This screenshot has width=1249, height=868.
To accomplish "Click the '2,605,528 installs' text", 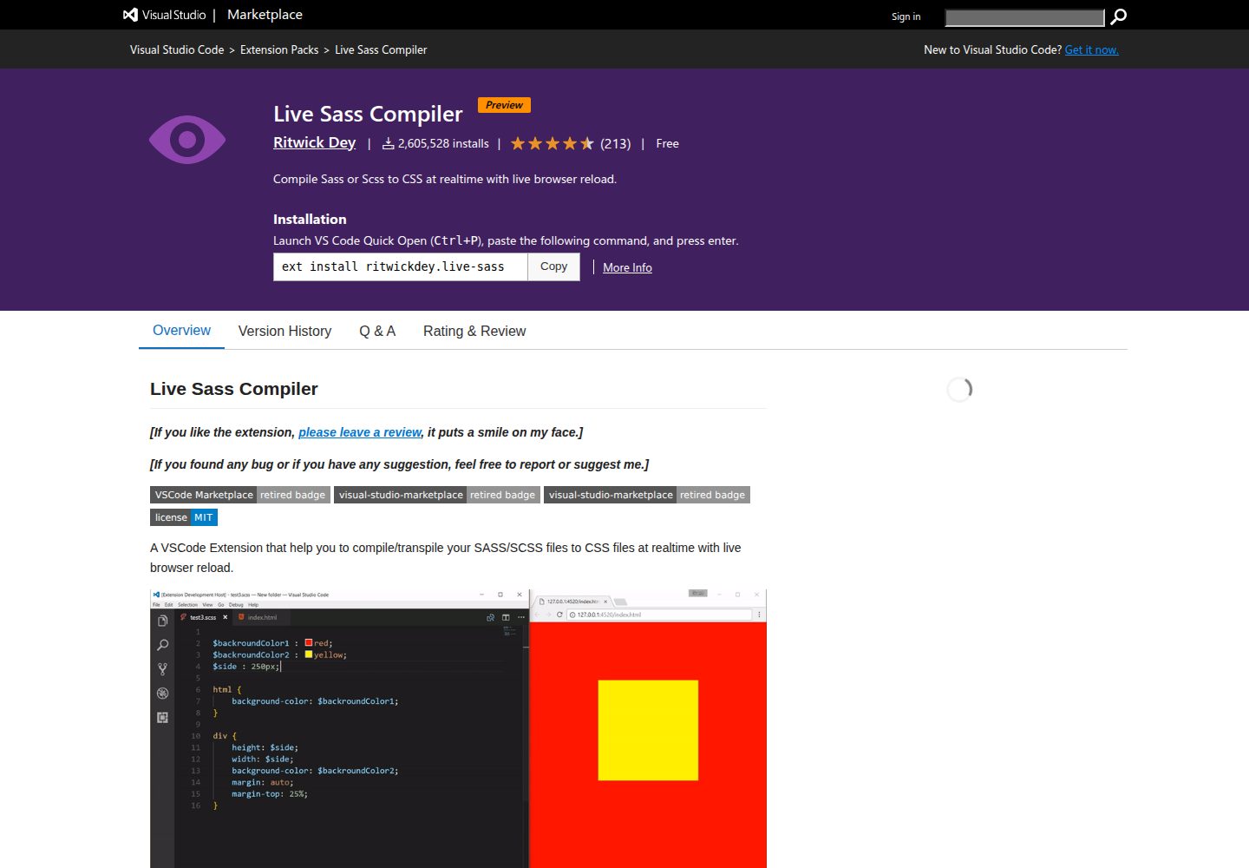I will (x=443, y=144).
